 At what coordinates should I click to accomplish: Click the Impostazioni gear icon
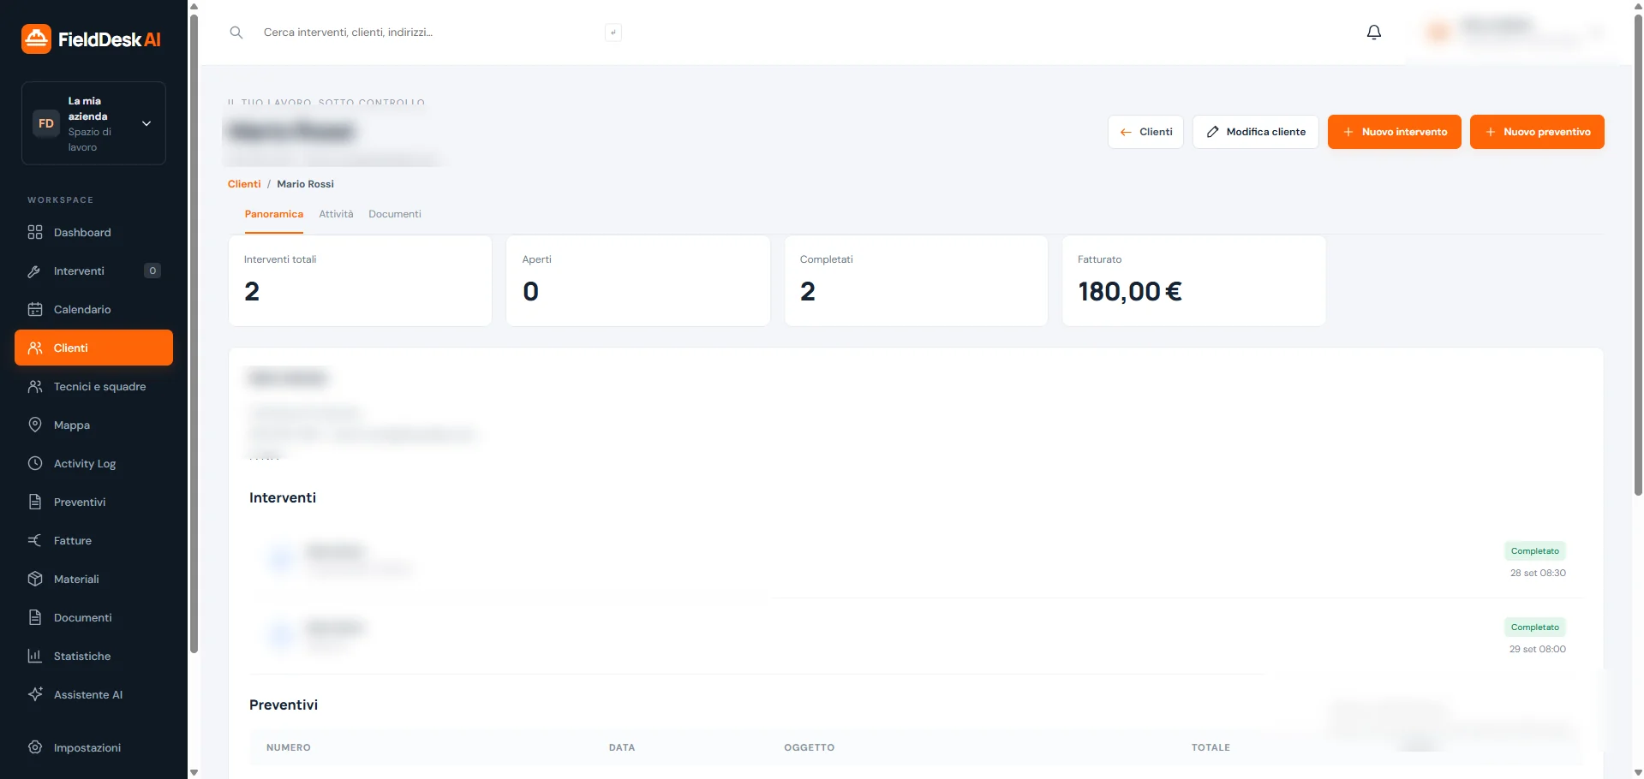[x=35, y=747]
